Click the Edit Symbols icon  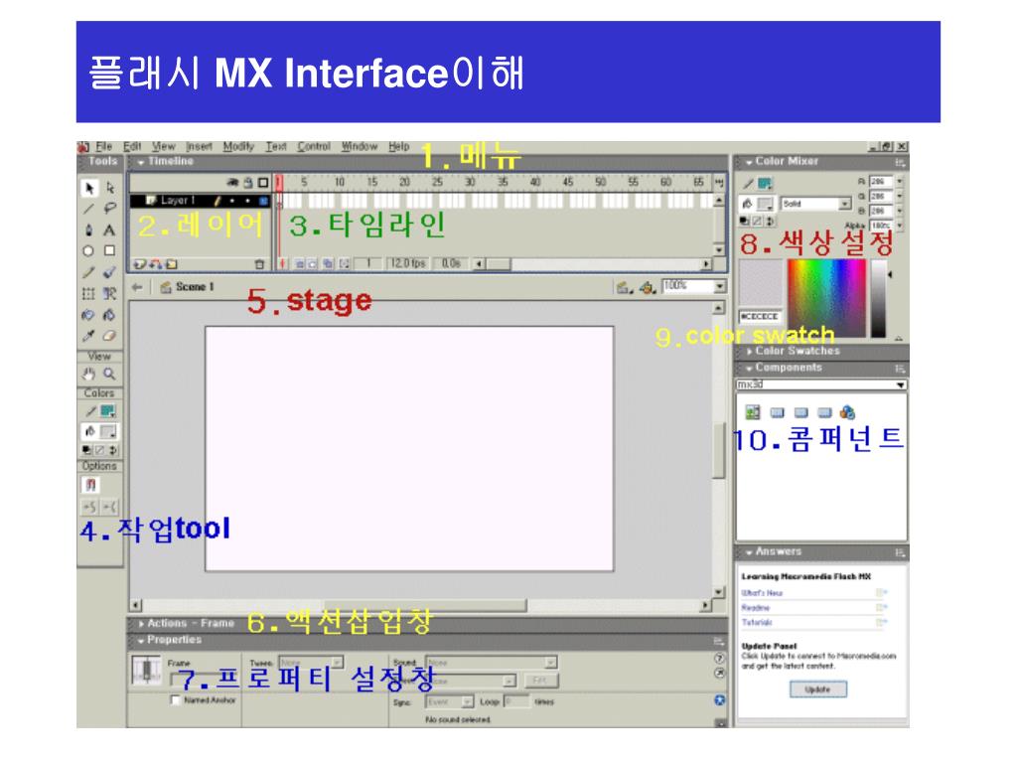click(648, 287)
